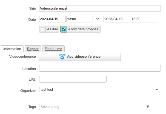Open the Find a time tab
Screen dimensions: 166x114
pyautogui.click(x=53, y=49)
